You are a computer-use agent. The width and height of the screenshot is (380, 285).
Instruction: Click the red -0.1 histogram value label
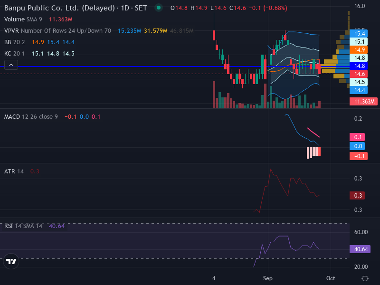point(359,156)
